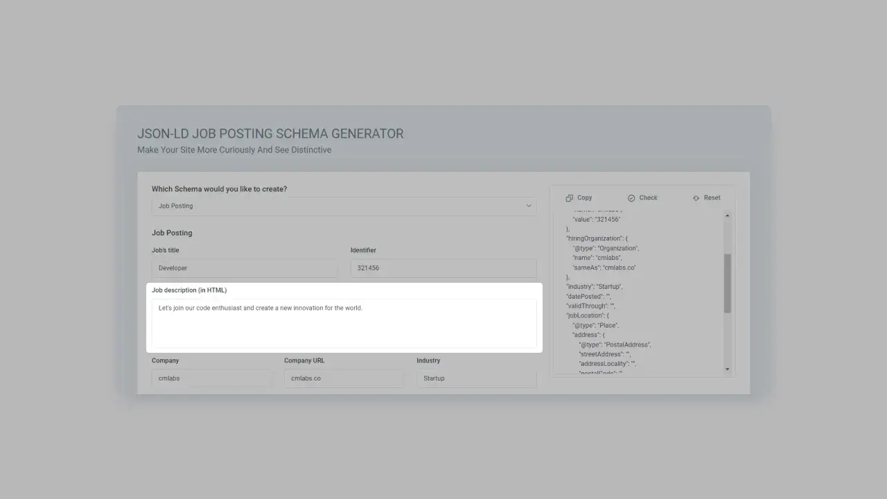Click the chevron on the schema selector
The image size is (887, 499).
529,206
